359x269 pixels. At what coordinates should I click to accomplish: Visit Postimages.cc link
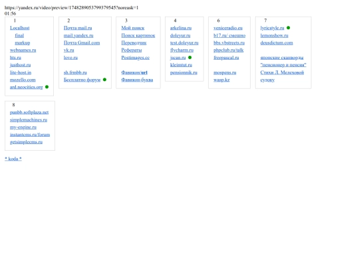[136, 58]
